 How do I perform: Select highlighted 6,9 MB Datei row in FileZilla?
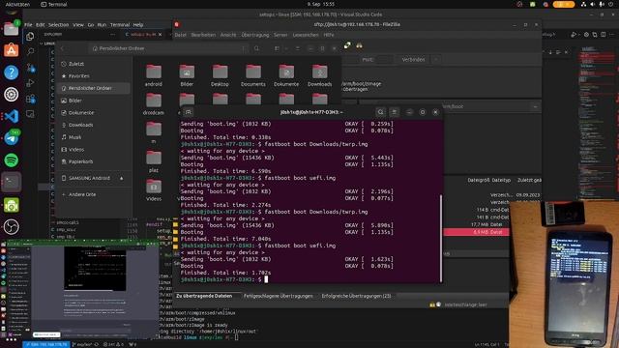click(x=477, y=232)
